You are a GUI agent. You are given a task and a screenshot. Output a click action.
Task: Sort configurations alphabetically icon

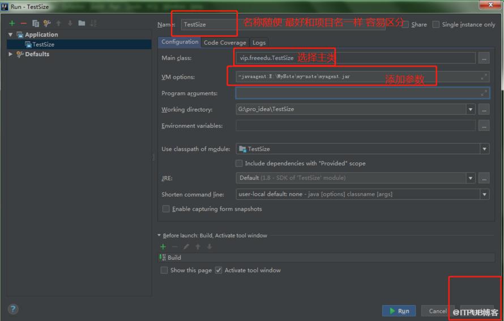click(x=93, y=23)
